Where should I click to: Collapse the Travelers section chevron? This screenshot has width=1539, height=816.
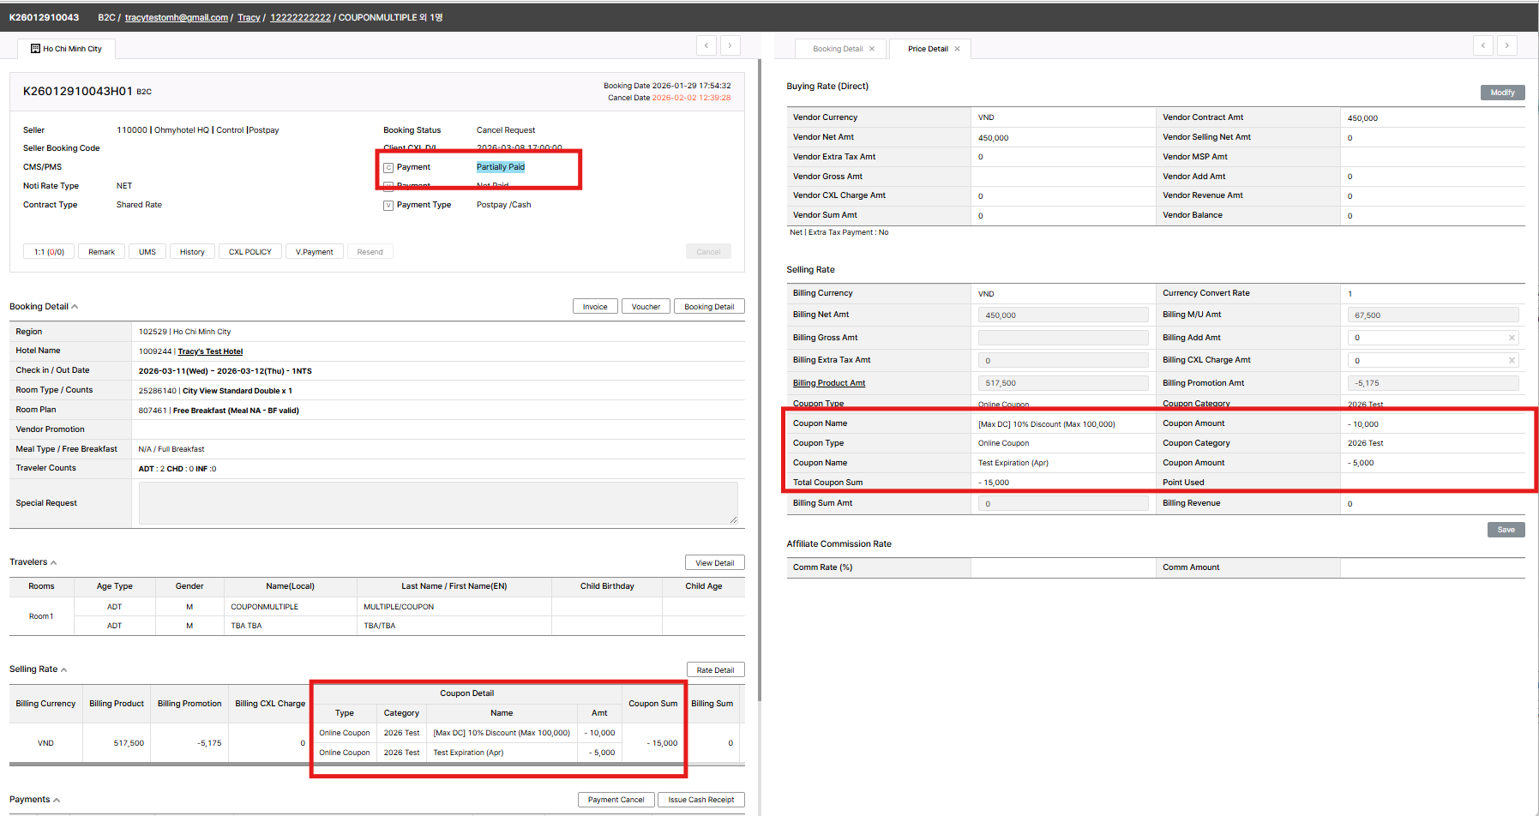[54, 563]
